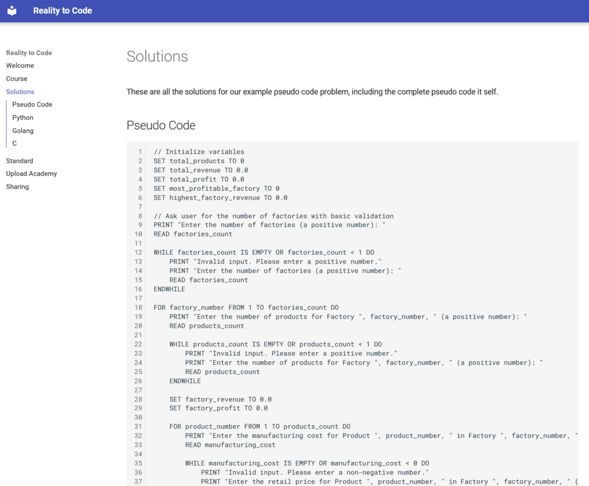Click the Solutions page heading
The width and height of the screenshot is (589, 486).
(x=157, y=57)
